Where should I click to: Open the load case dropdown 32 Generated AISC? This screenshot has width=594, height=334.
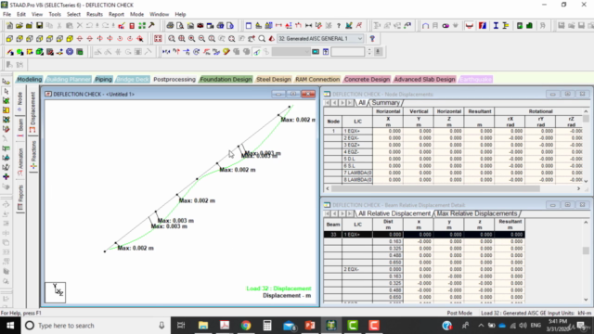tap(320, 39)
